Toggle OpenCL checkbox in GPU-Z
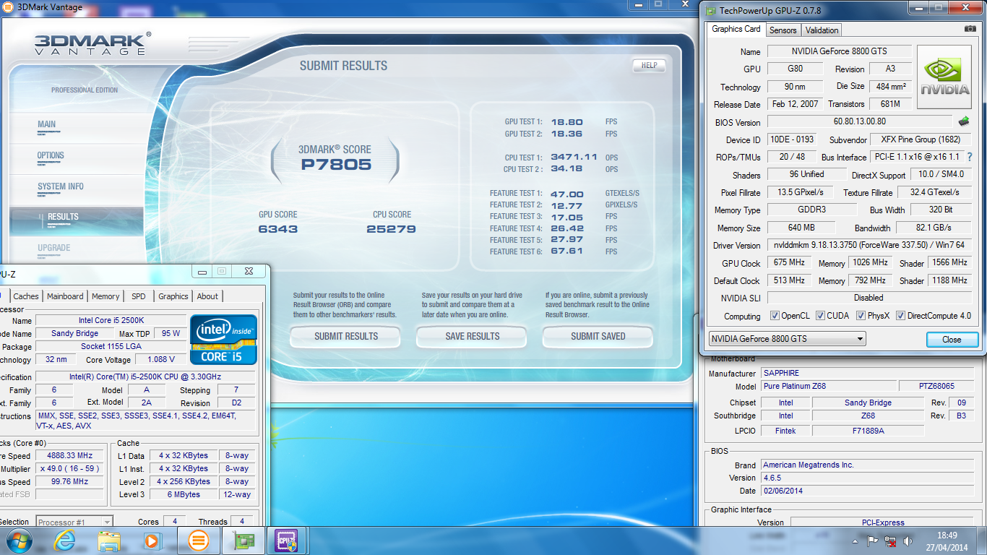 pyautogui.click(x=775, y=316)
